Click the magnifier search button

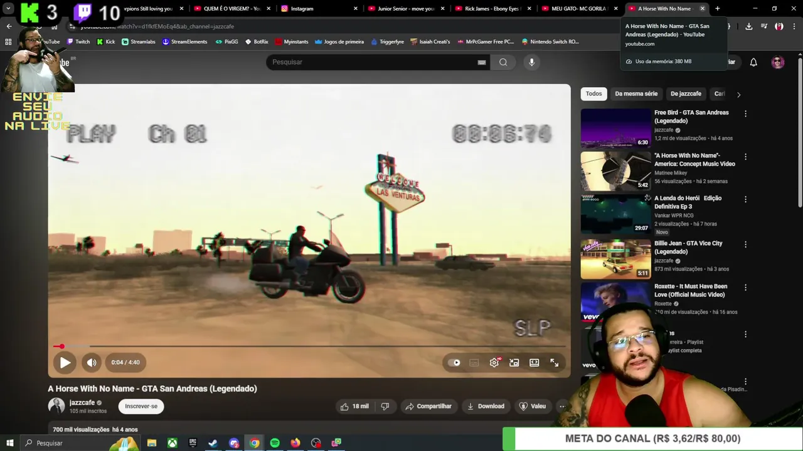[x=503, y=62]
